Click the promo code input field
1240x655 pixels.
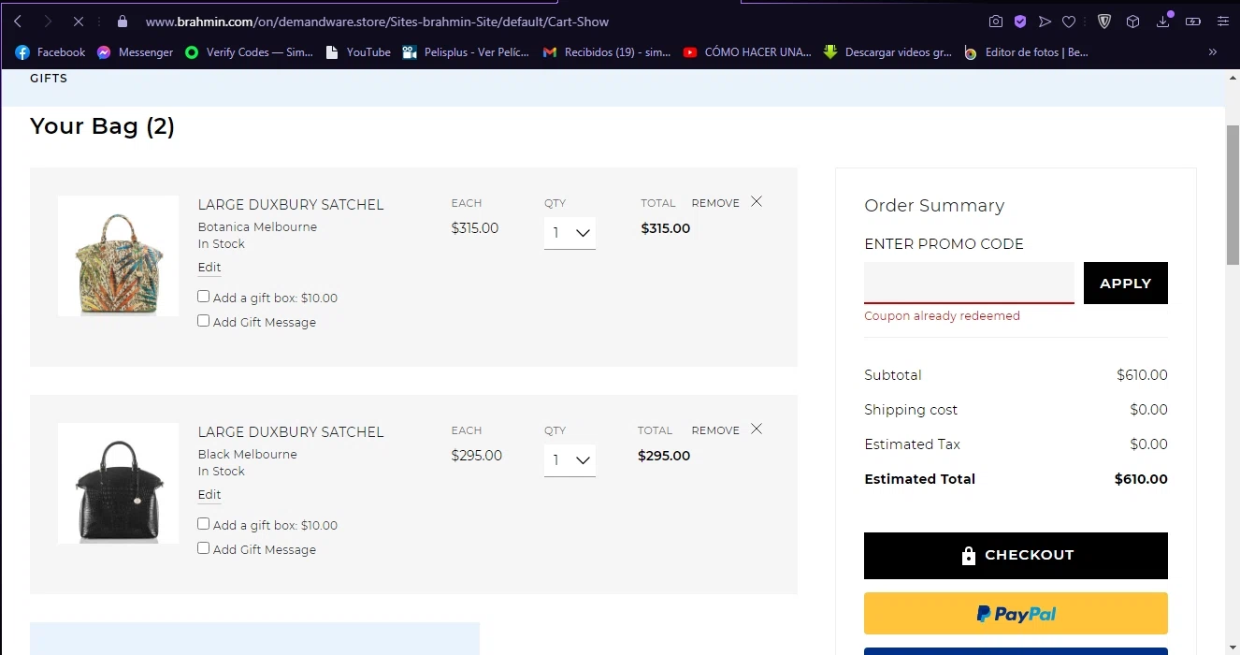(969, 283)
